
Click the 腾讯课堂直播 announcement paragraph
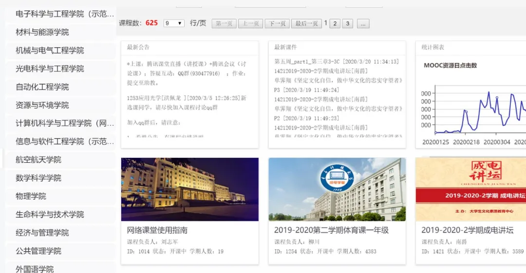tap(187, 73)
